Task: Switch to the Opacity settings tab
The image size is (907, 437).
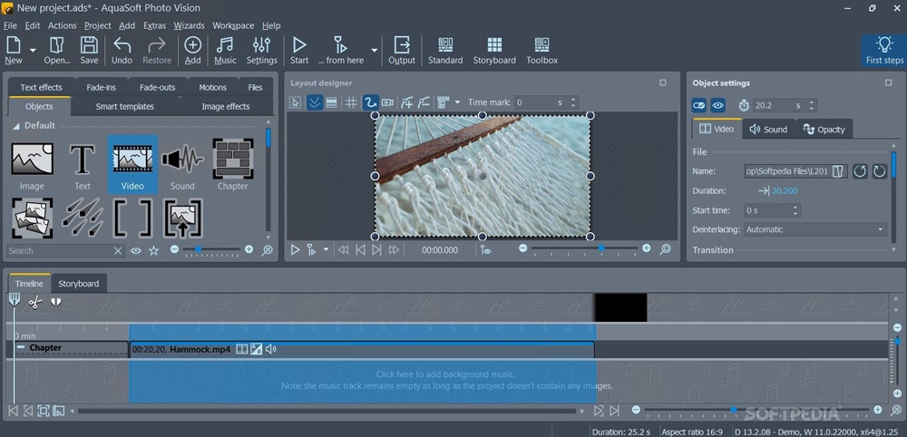Action: [824, 130]
